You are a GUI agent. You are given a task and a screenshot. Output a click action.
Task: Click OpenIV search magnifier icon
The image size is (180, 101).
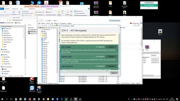(141, 20)
